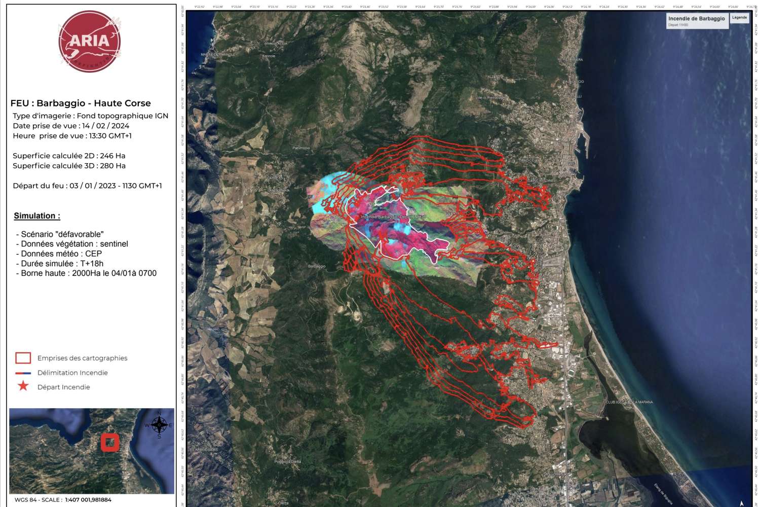Click the underlined Simulation heading
760x507 pixels.
(37, 216)
